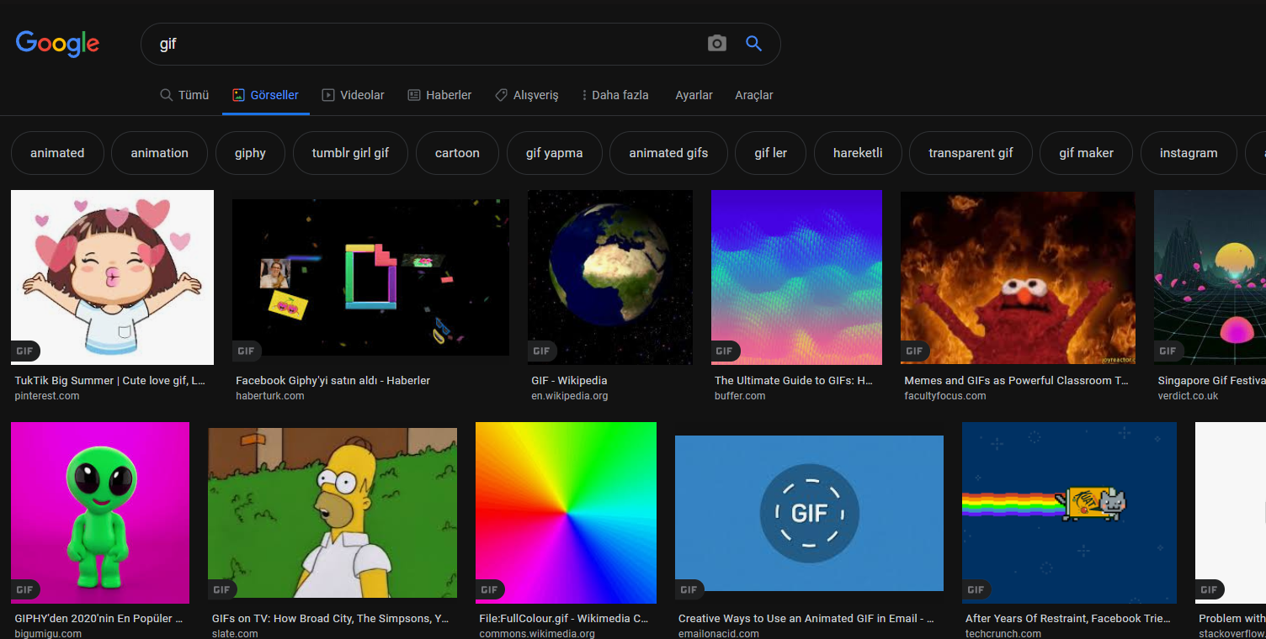Click the GIF badge on cartoon girl image
The image size is (1266, 639).
point(25,351)
